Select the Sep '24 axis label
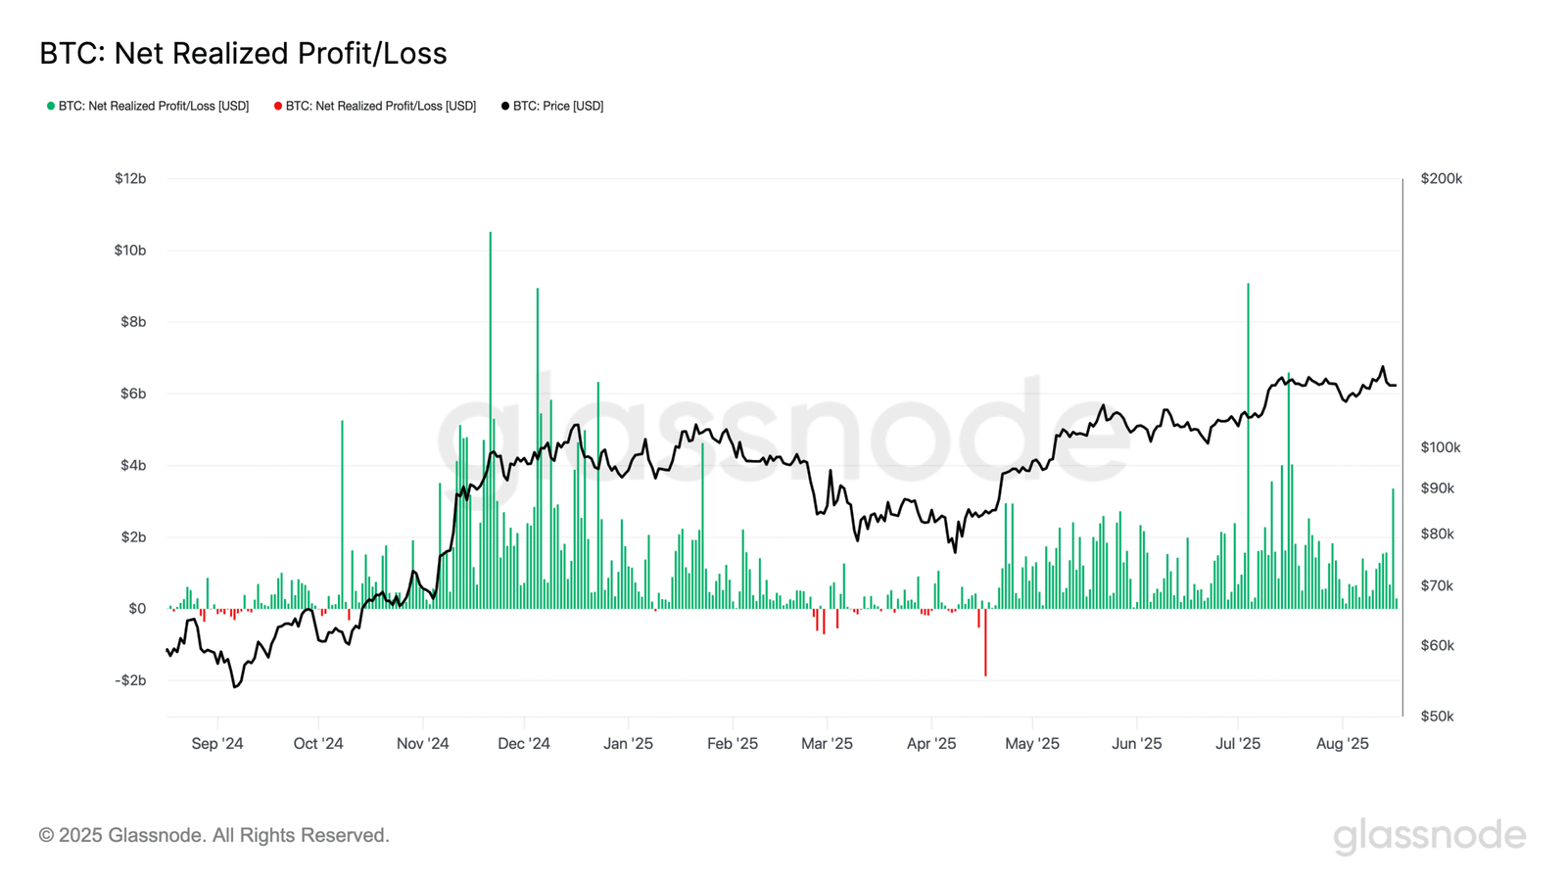This screenshot has width=1567, height=881. click(x=217, y=743)
